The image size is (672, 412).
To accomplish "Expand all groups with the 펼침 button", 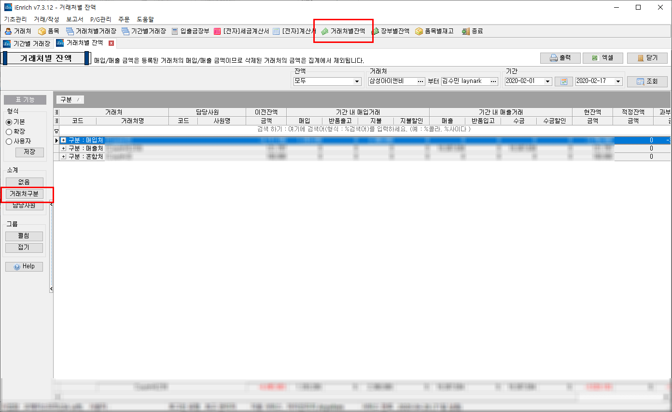I will (24, 236).
